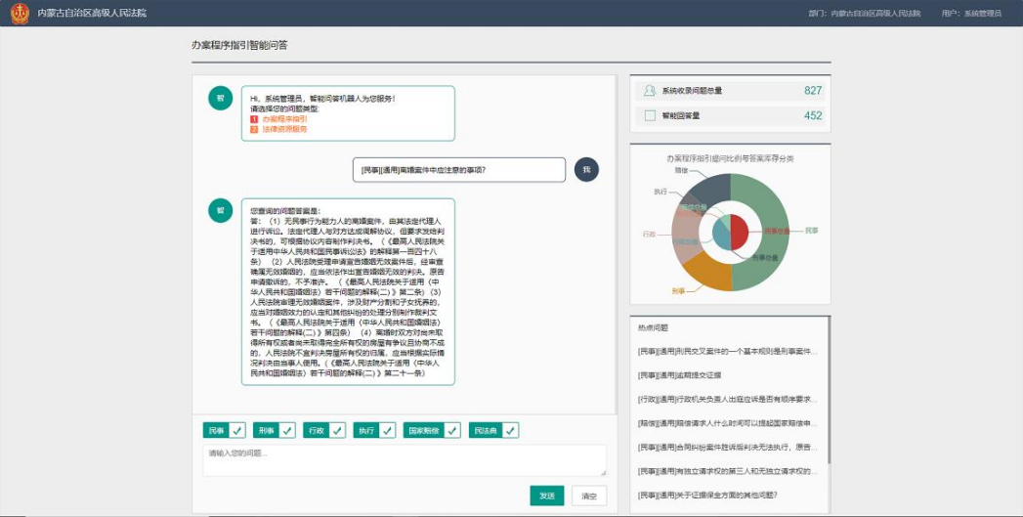1023x517 pixels.
Task: Choose the 法律资源服务 option
Action: (283, 129)
